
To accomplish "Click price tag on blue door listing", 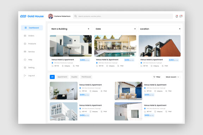I will [149, 95].
